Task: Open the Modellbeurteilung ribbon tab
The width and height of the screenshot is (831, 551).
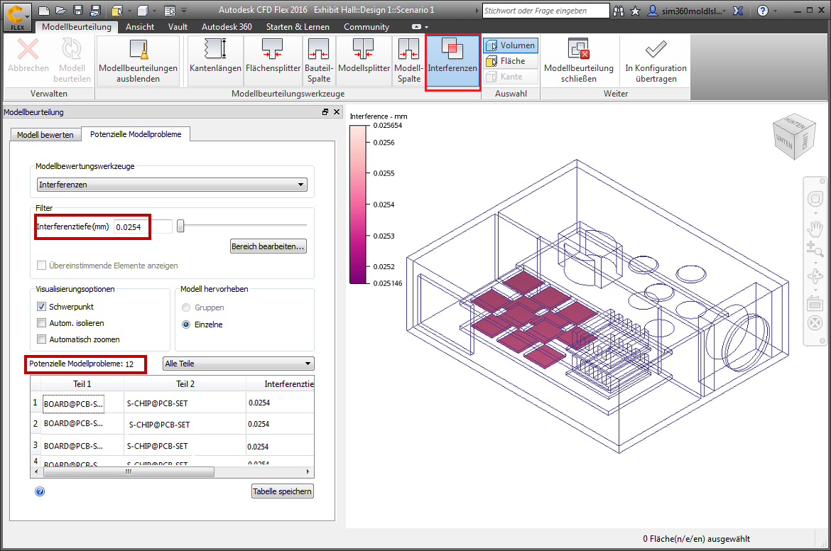Action: [x=76, y=27]
